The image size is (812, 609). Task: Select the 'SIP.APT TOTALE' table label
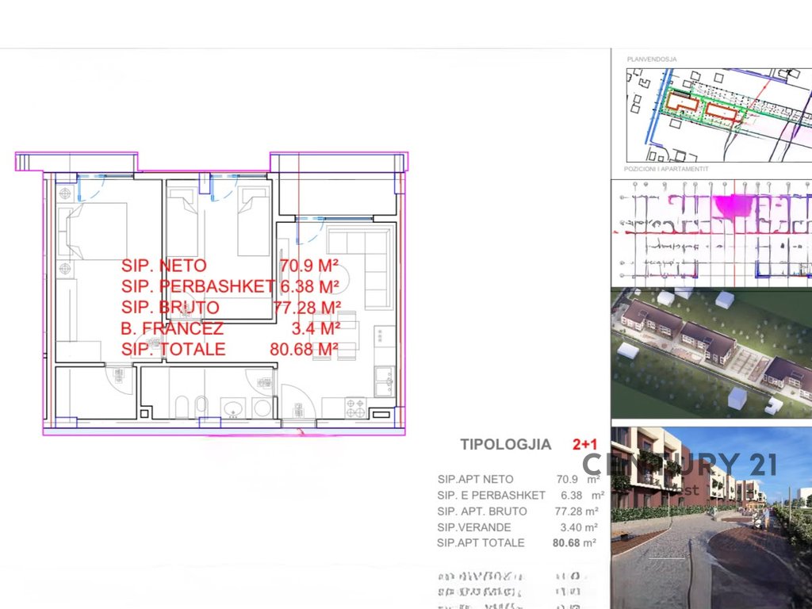[x=481, y=542]
